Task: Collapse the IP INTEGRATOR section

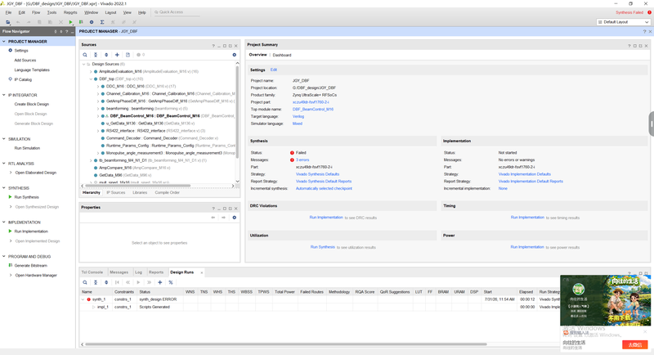Action: 4,95
